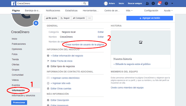Open more actions ellipsis button
186x106 pixels.
tap(89, 18)
